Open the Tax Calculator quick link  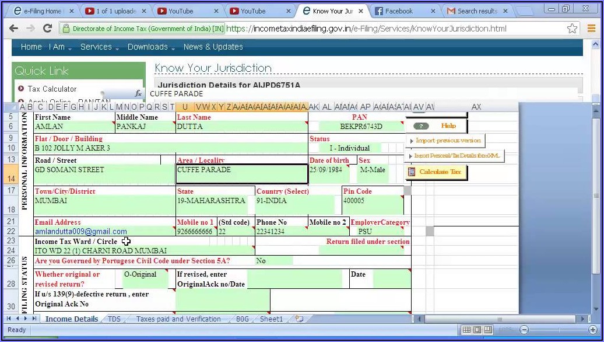coord(52,89)
